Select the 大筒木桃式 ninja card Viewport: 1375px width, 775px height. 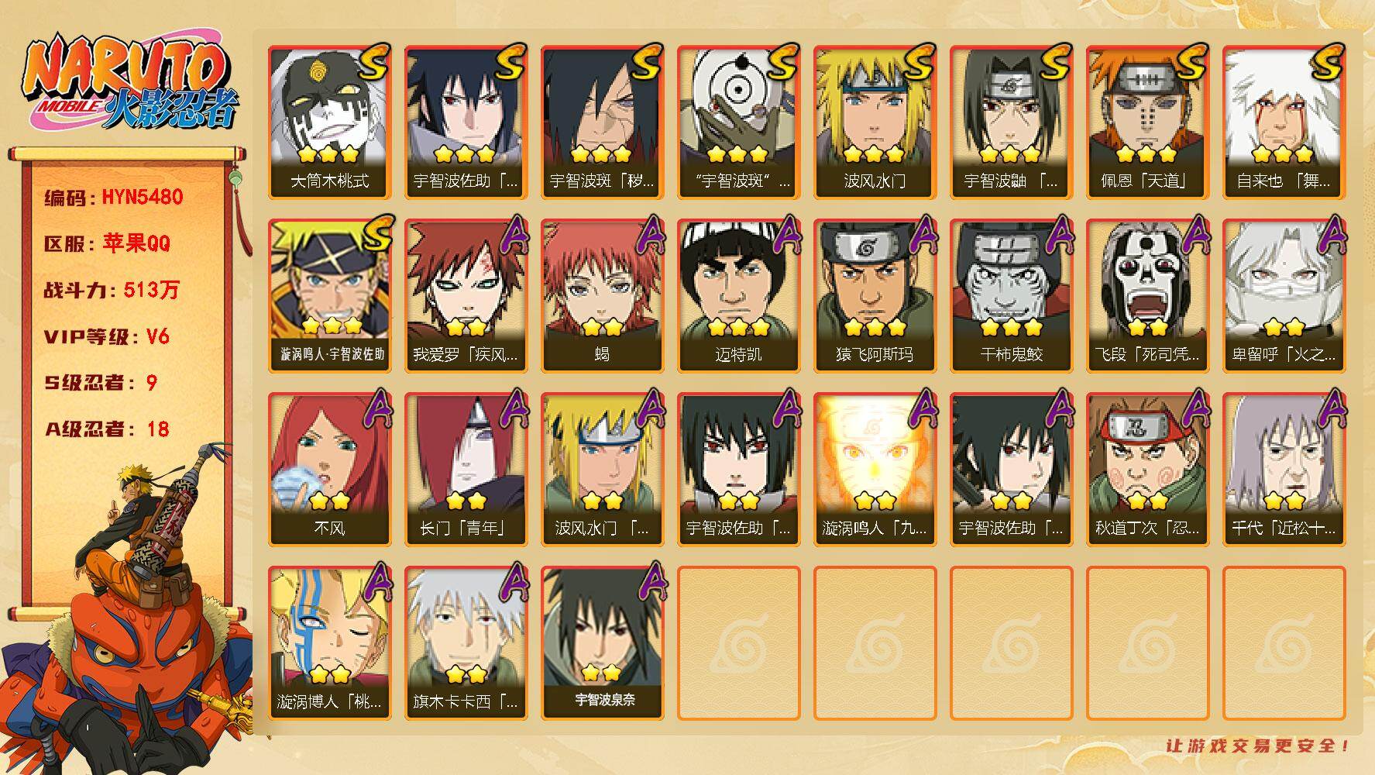(330, 122)
